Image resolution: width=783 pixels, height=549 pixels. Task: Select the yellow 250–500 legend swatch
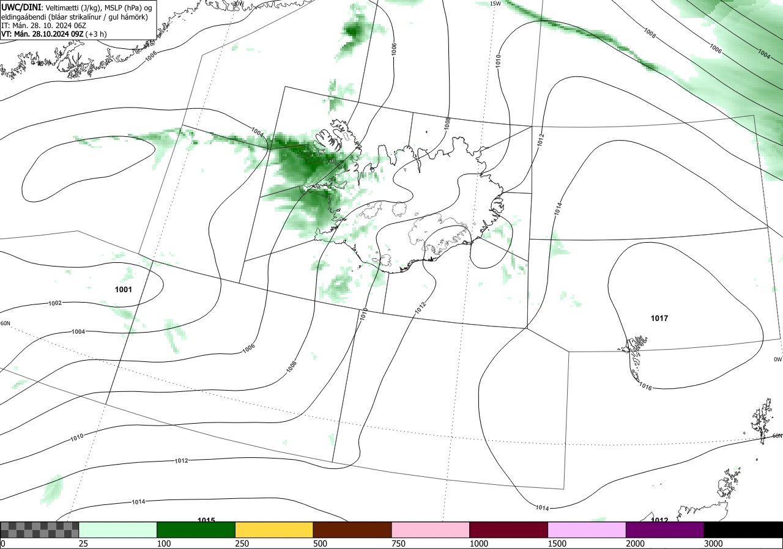pos(274,529)
